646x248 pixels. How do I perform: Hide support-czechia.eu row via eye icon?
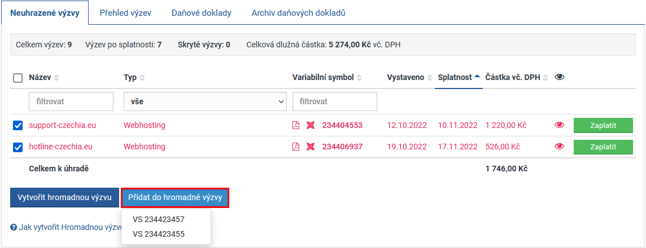point(560,125)
